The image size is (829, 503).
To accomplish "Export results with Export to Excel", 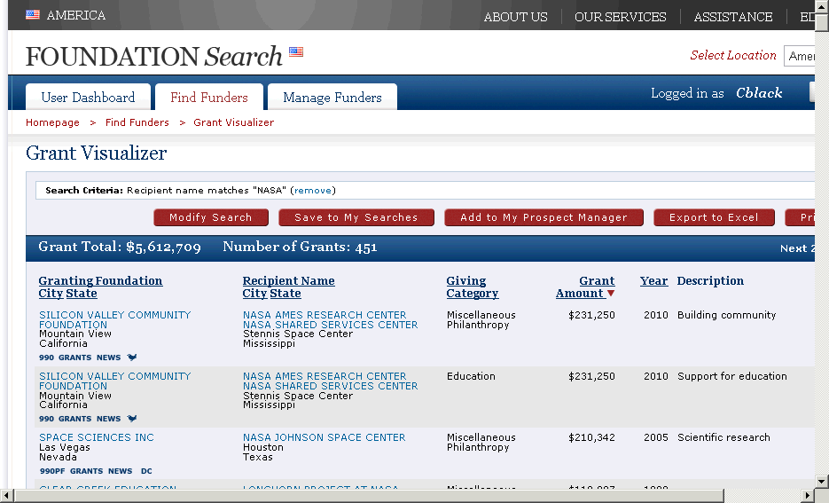I will pos(715,217).
